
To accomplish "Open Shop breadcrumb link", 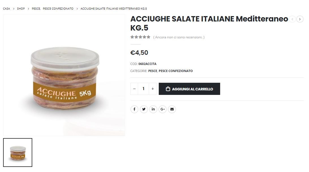I will click(21, 9).
